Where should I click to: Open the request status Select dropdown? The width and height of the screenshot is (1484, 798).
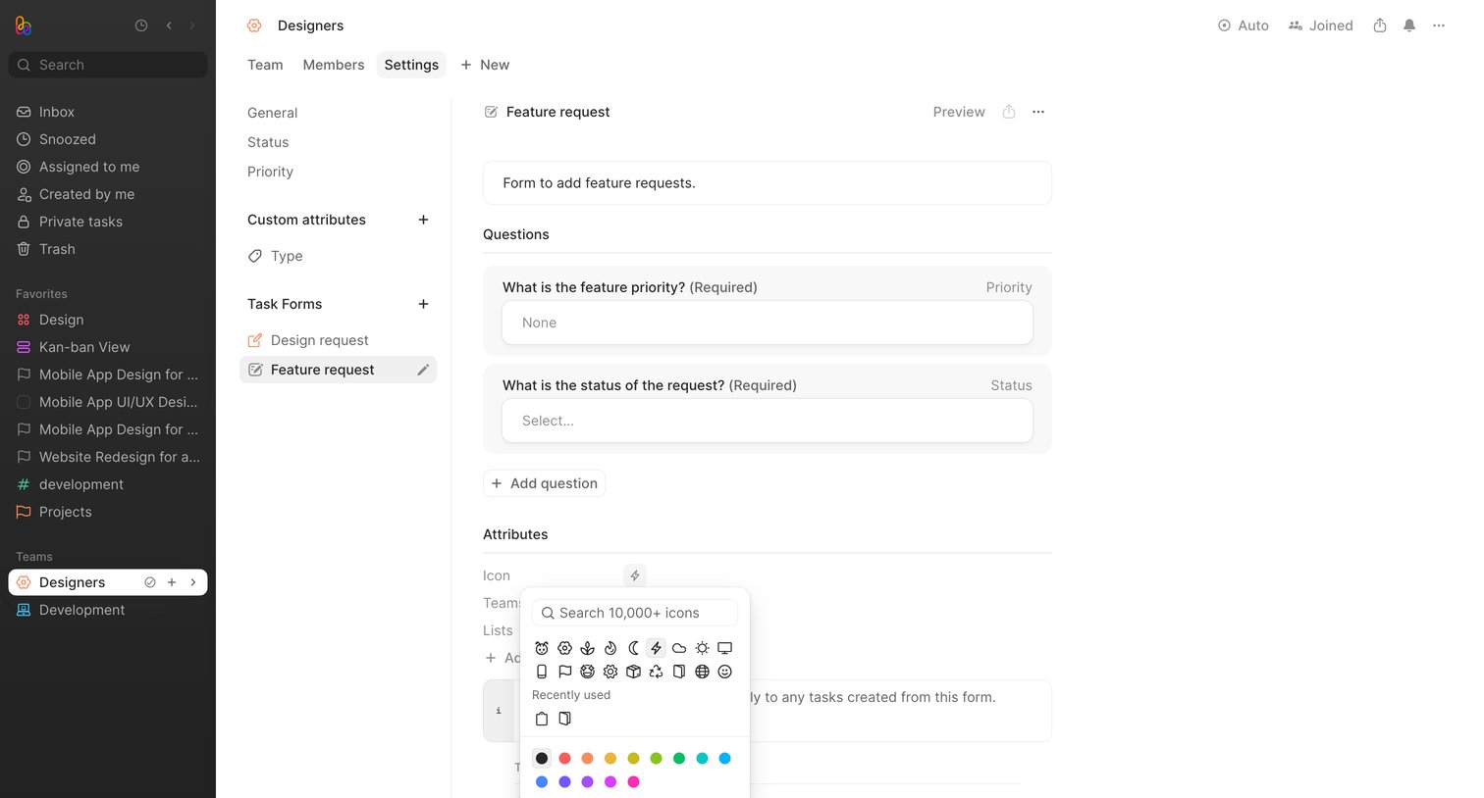(x=768, y=421)
